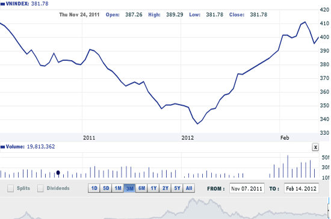Image resolution: width=331 pixels, height=219 pixels.
Task: Click the VNINDEX legend color marker
Action: pos(2,4)
